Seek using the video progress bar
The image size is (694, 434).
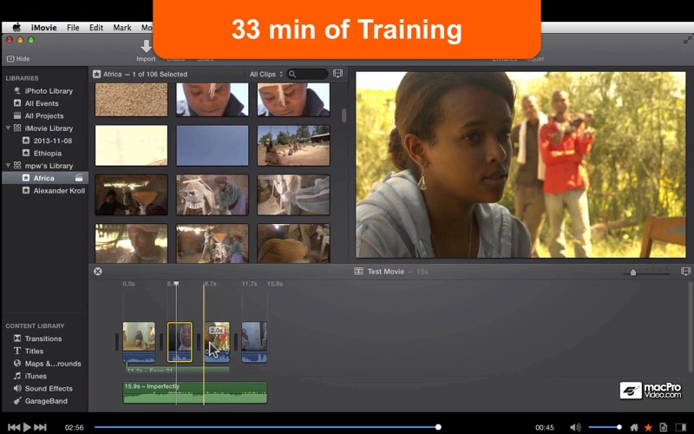pos(268,427)
